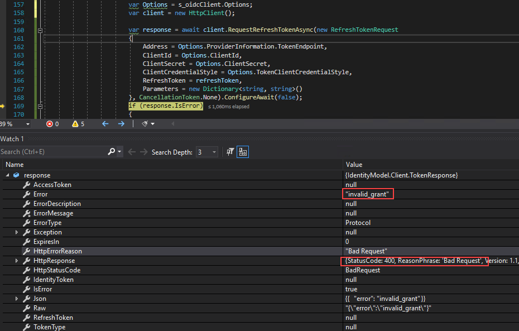Toggle the selected tab-view button in Watch toolbar
519x331 pixels.
click(x=243, y=152)
